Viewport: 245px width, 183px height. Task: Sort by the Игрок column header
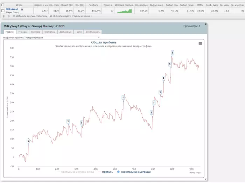click(19, 5)
